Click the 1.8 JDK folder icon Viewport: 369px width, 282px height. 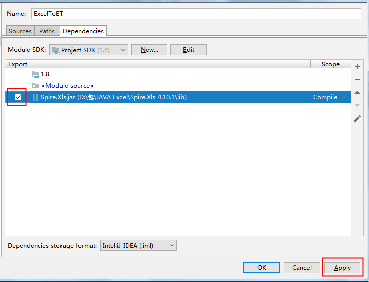click(35, 74)
